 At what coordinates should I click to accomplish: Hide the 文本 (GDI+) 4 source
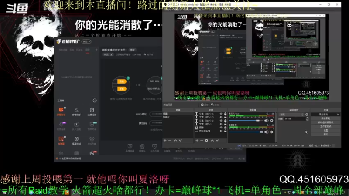pyautogui.click(x=221, y=114)
